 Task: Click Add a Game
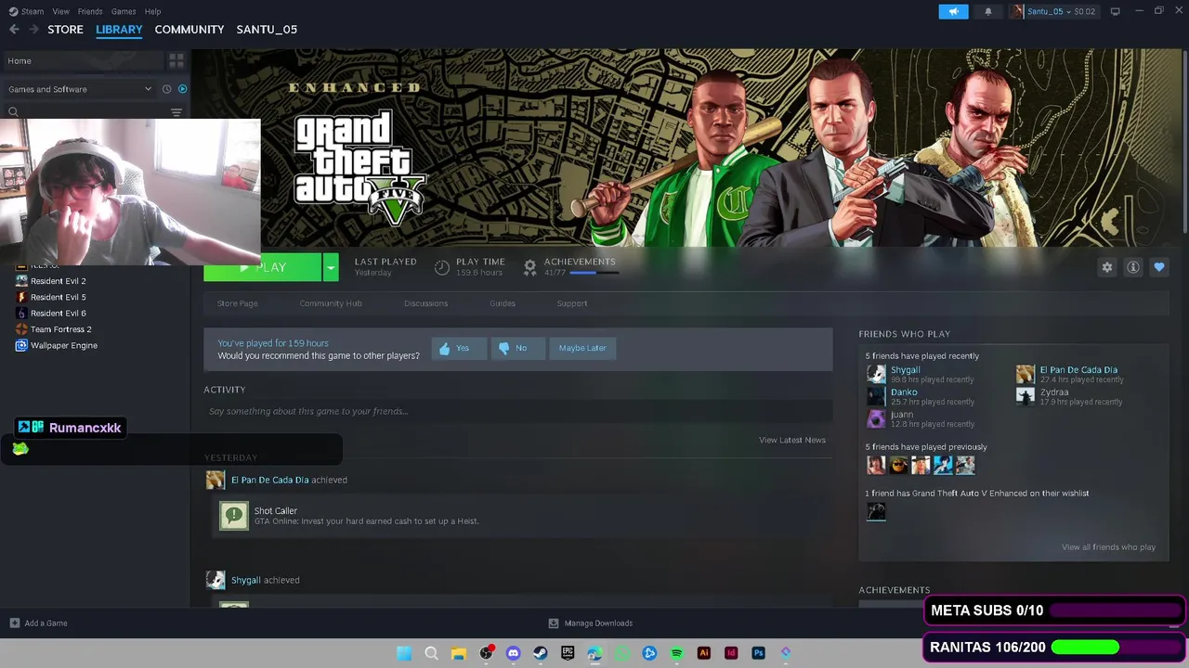(x=39, y=623)
